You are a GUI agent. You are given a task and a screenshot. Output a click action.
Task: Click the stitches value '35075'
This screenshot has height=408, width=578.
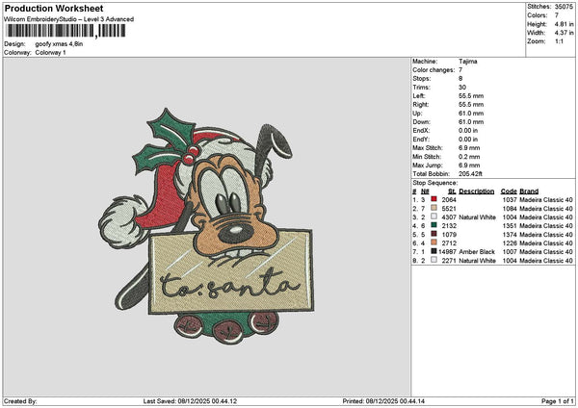coord(564,7)
